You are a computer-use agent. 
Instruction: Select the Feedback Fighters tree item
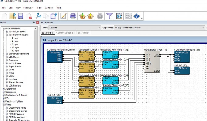(14, 101)
